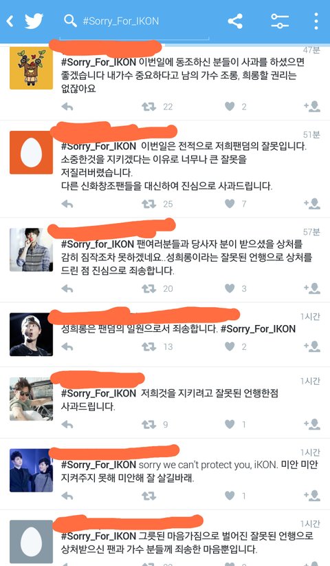This screenshot has width=330, height=566.
Task: Tap the share icon in the top bar
Action: click(235, 21)
